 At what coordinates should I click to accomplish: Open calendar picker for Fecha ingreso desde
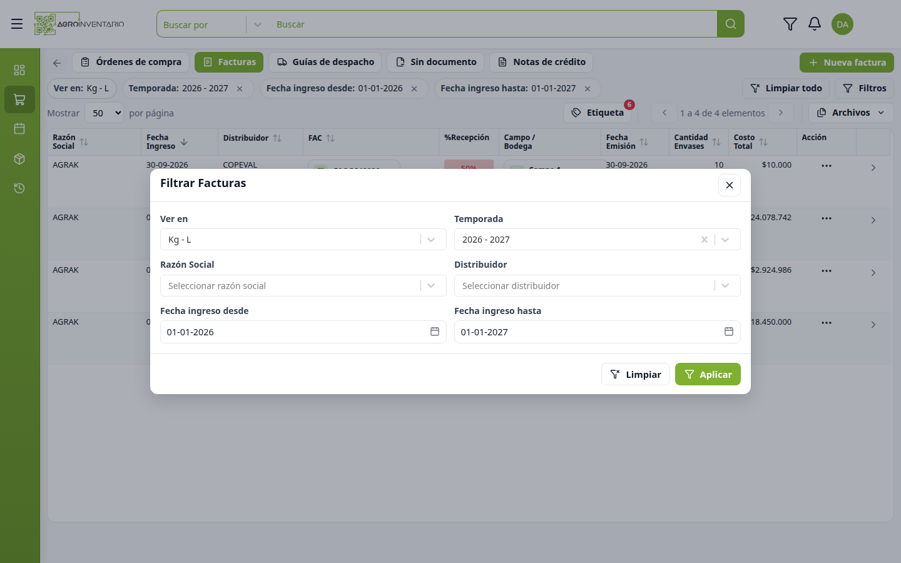(435, 332)
